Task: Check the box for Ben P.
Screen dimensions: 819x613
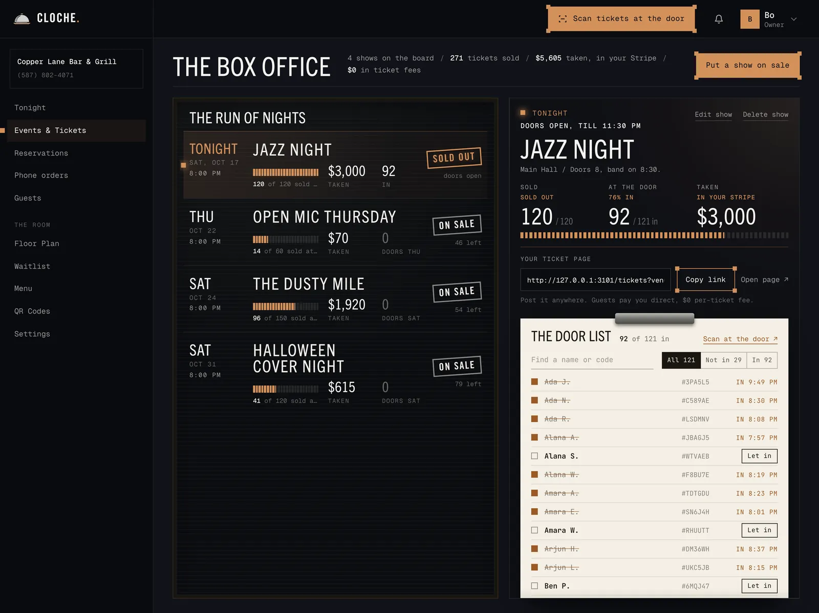Action: 534,586
